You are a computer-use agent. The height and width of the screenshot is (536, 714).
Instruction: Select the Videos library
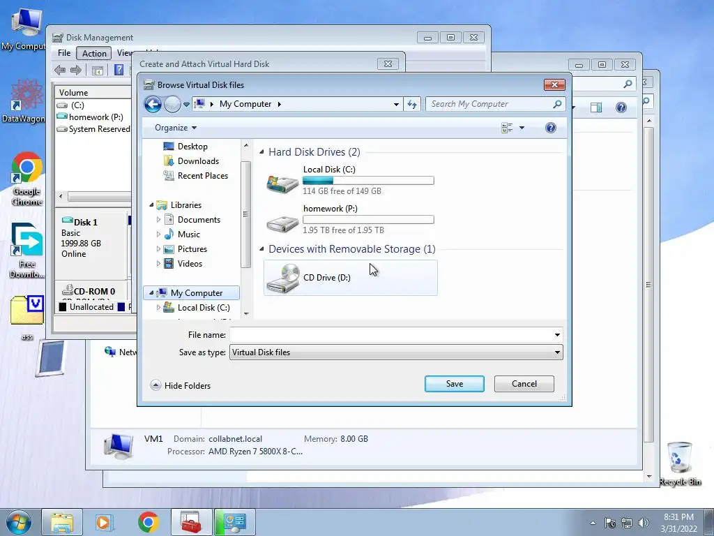pyautogui.click(x=190, y=263)
